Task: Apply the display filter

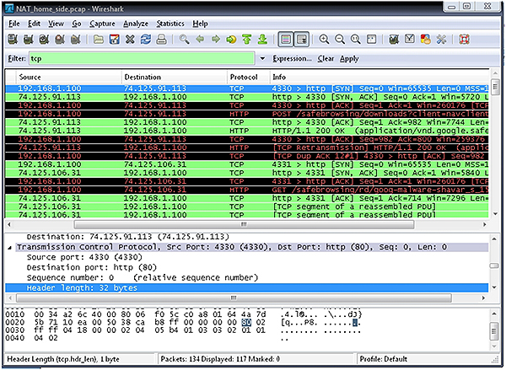Action: [349, 59]
